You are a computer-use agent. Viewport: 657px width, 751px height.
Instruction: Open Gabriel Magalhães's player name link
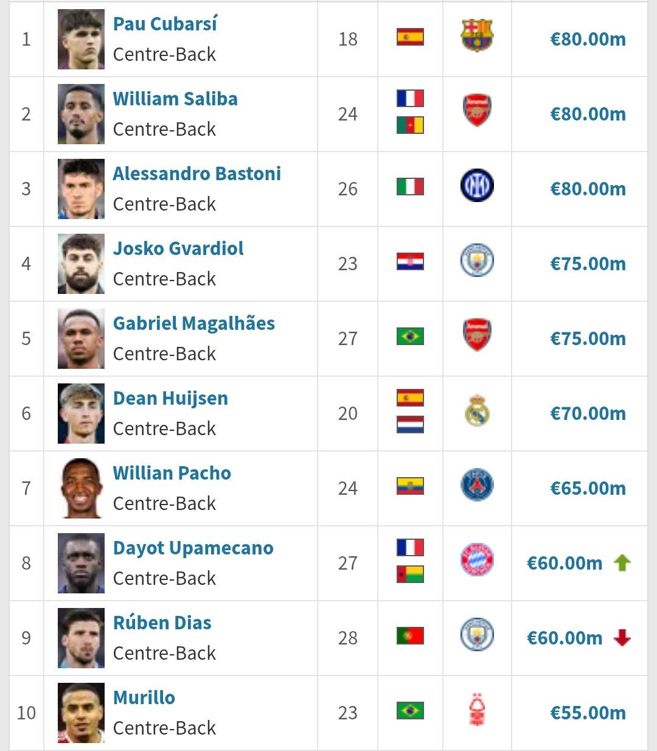pos(193,323)
